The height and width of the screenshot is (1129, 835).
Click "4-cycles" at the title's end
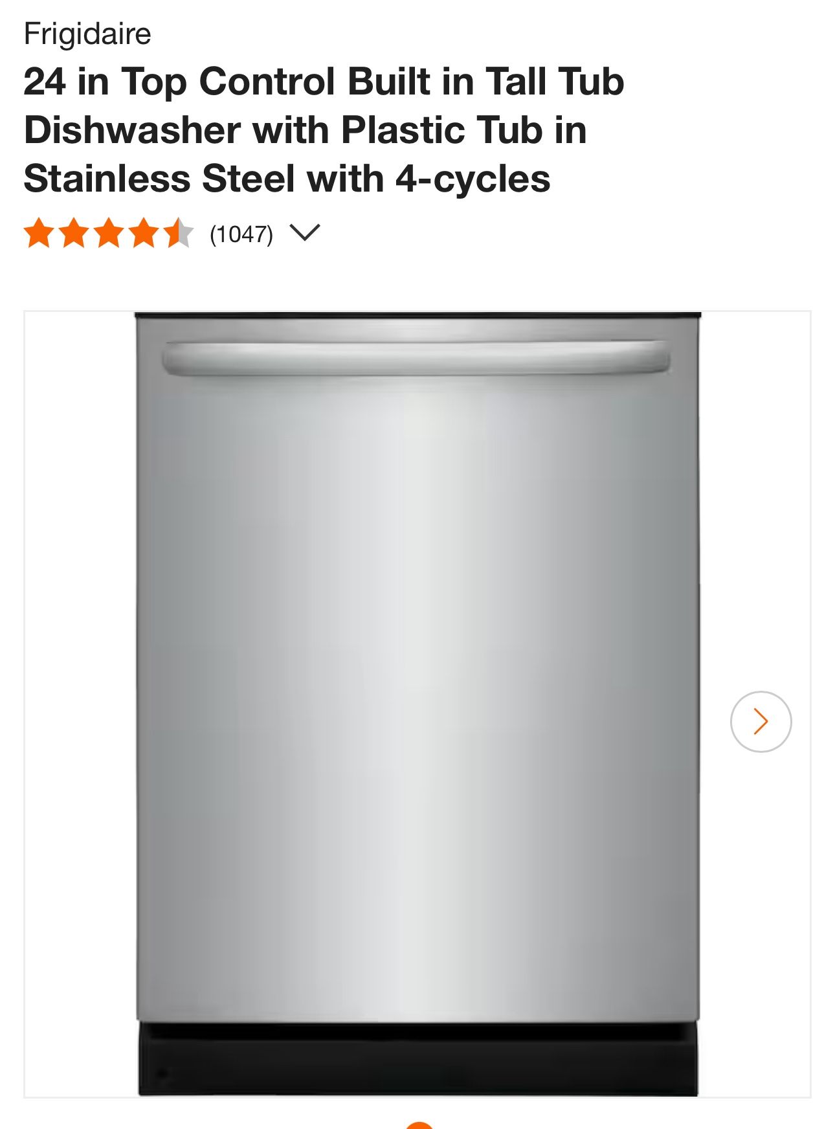coord(473,179)
